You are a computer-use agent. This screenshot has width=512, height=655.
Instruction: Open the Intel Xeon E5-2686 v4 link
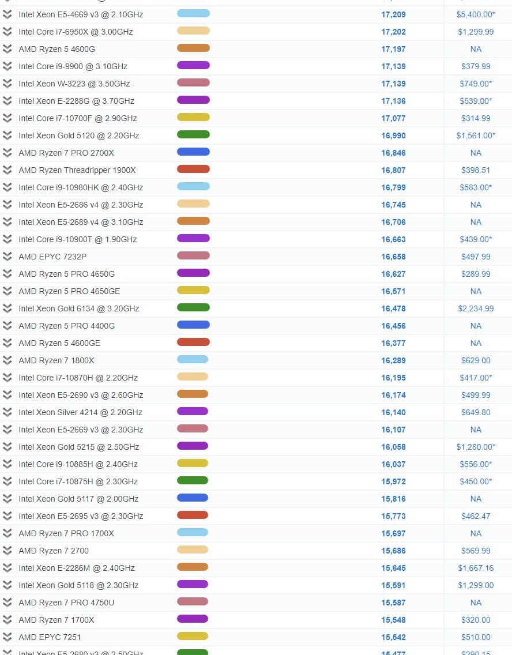[81, 205]
